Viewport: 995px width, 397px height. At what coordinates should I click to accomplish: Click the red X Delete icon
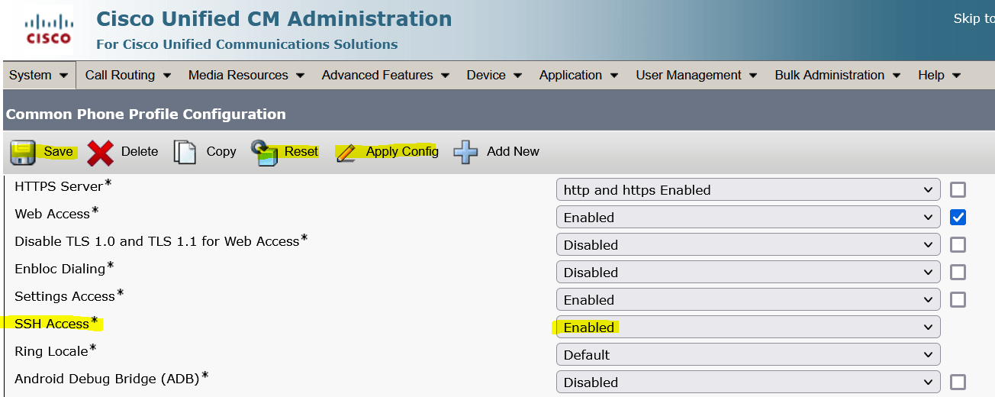(x=100, y=153)
